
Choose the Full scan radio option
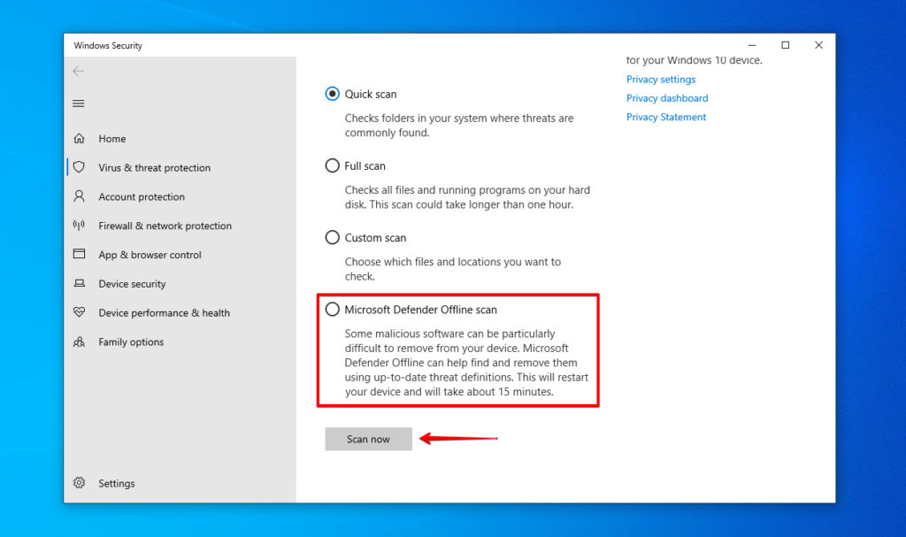(333, 165)
